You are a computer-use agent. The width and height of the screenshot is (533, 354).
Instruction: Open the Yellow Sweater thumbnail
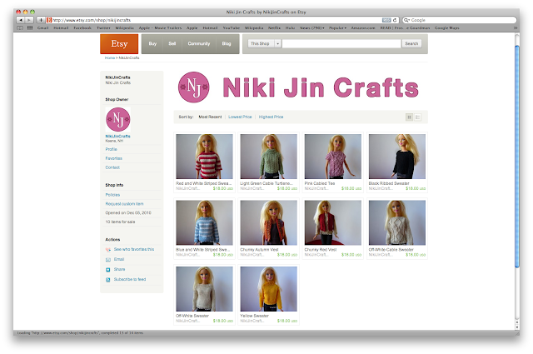point(268,289)
